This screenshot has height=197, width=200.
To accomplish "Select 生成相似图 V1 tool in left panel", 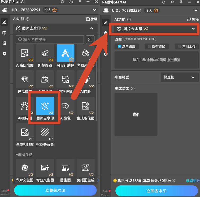I will coord(25,132).
